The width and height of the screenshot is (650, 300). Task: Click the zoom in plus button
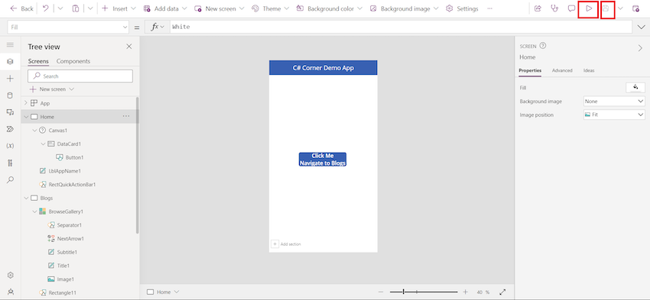tap(466, 292)
